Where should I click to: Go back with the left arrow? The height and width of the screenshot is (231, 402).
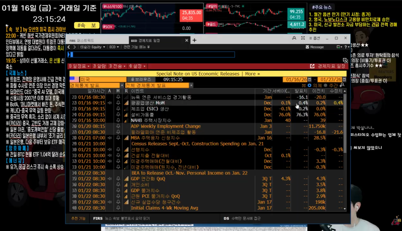(x=69, y=47)
